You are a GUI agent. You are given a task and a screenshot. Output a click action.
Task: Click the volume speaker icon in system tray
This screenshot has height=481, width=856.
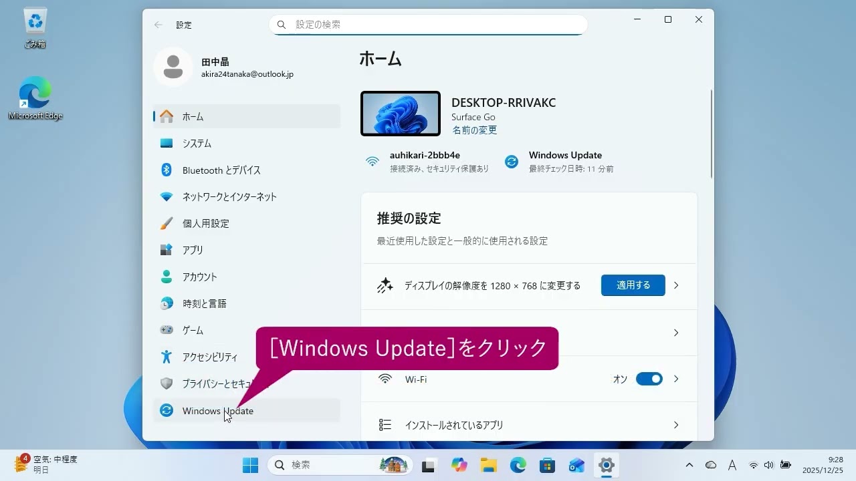pos(769,465)
